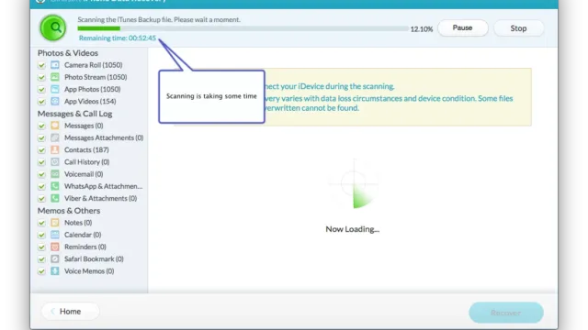This screenshot has height=330, width=588.
Task: Click the App Videos icon
Action: 55,101
